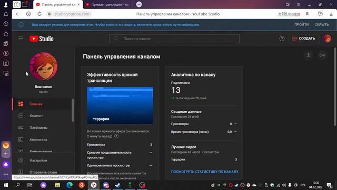Click Отправить отзыв in the sidebar
Viewport: 337px width, 190px height.
tap(43, 172)
